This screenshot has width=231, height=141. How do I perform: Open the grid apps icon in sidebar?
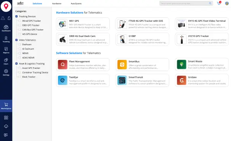pos(6,118)
